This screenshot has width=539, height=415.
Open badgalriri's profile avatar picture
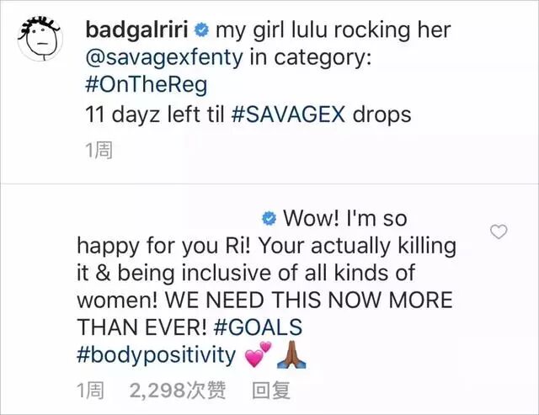(x=40, y=39)
